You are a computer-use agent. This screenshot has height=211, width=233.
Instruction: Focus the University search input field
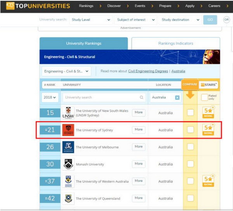pos(104,98)
